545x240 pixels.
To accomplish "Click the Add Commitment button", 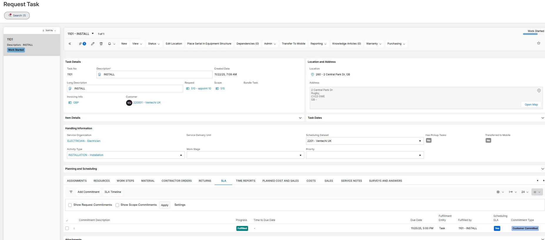I will [x=88, y=192].
